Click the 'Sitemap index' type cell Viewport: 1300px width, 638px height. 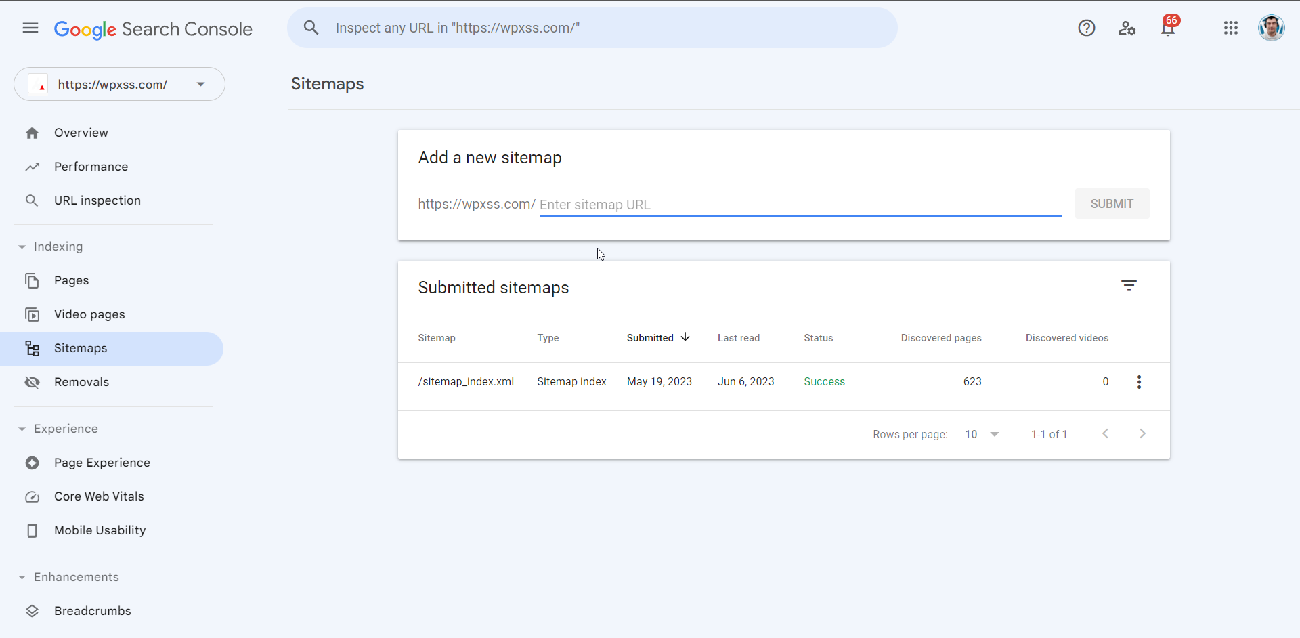pyautogui.click(x=571, y=382)
